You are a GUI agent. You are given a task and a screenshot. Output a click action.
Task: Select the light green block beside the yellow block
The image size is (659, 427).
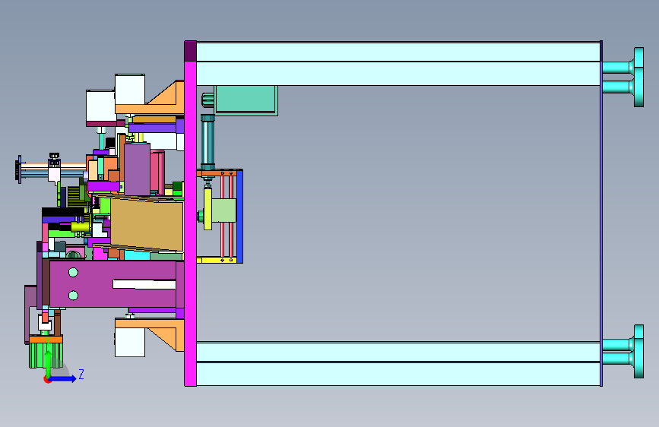(223, 210)
